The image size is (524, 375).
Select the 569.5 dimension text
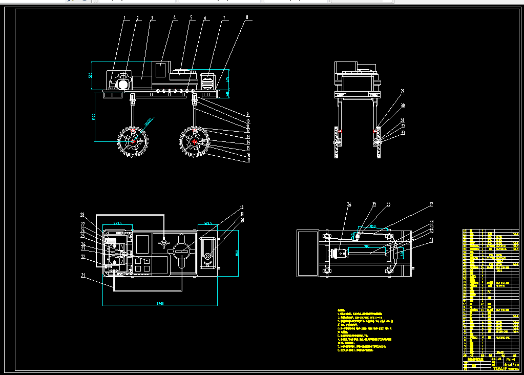pyautogui.click(x=207, y=223)
